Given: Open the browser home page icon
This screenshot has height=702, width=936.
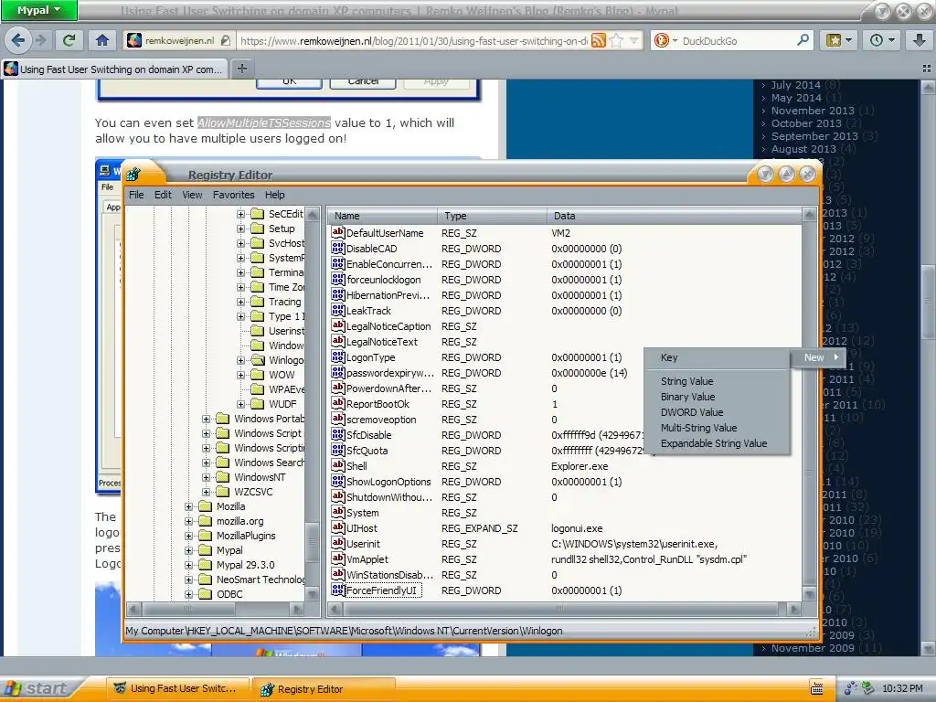Looking at the screenshot, I should (x=102, y=40).
